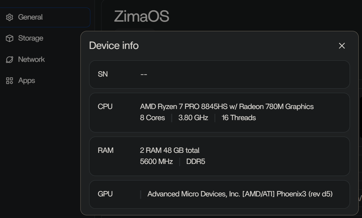Click the Storage cube icon
Viewport: 362px width, 218px height.
pyautogui.click(x=9, y=38)
